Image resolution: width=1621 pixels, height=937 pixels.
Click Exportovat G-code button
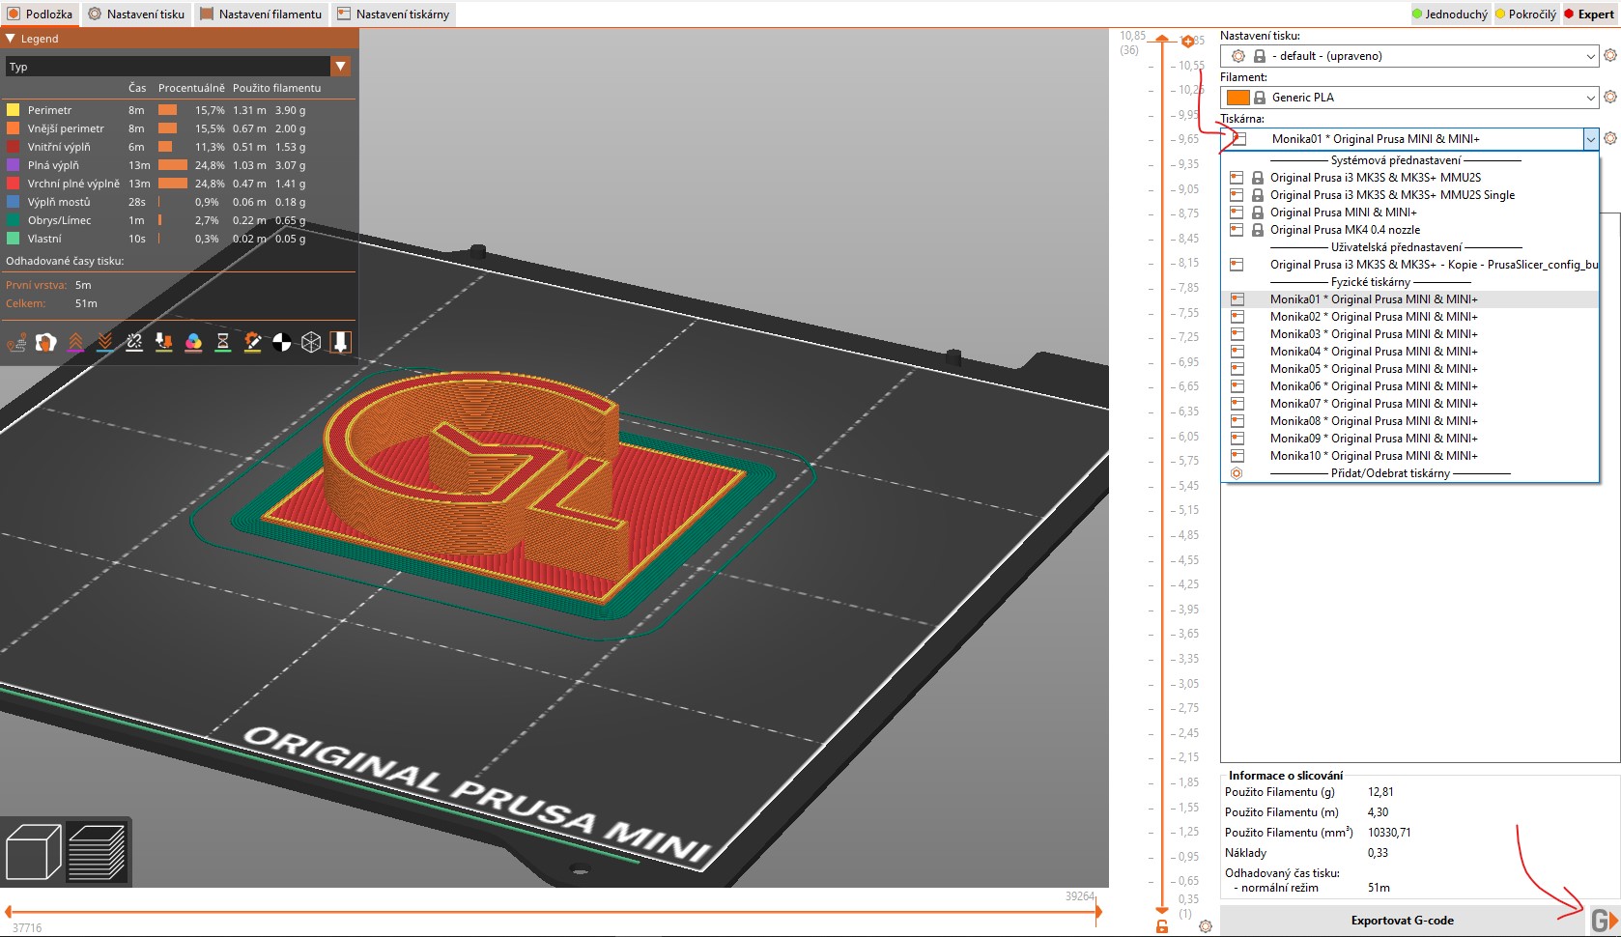pos(1401,921)
